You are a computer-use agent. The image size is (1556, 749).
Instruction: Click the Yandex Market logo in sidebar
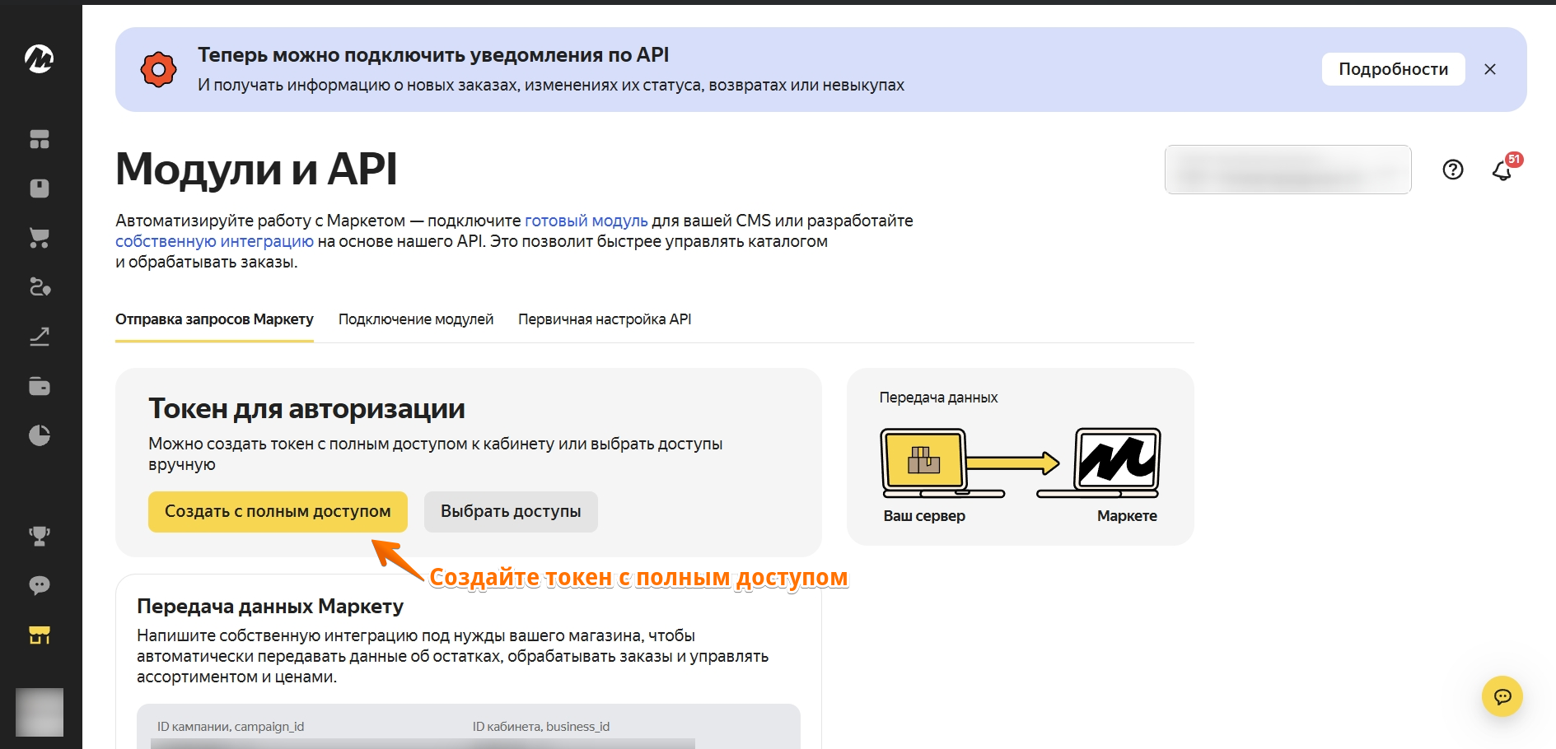pyautogui.click(x=39, y=58)
